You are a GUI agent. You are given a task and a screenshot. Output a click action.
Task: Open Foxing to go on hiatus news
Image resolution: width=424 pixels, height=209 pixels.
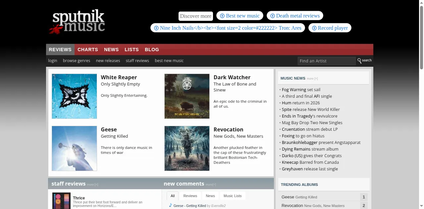click(x=303, y=136)
